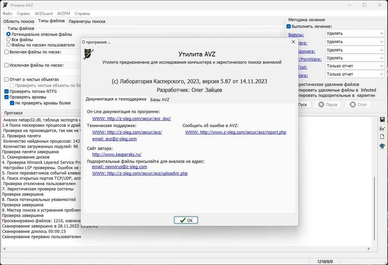The width and height of the screenshot is (388, 265).
Task: Open the report.php bug report link
Action: [236, 132]
